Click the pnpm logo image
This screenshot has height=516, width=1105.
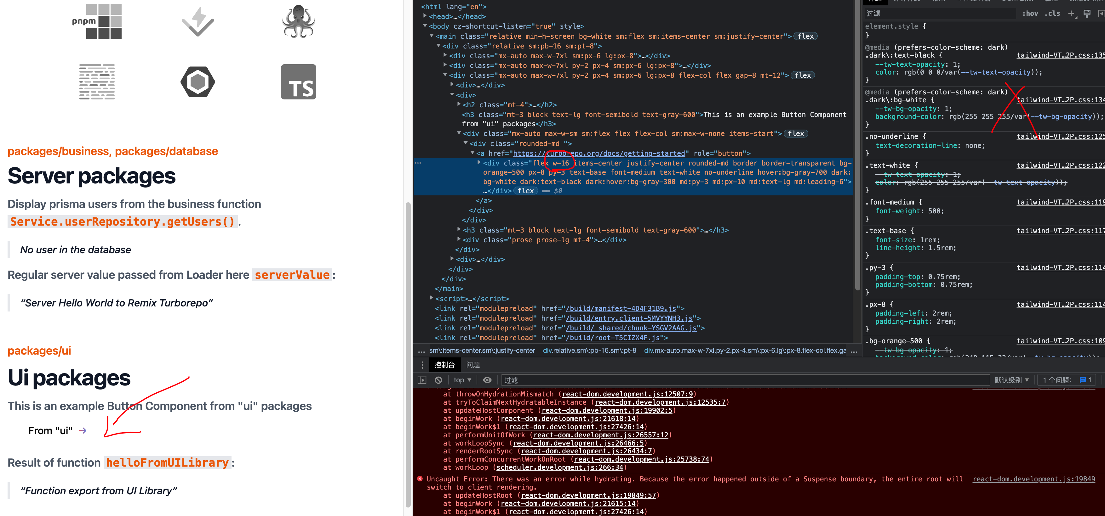97,21
